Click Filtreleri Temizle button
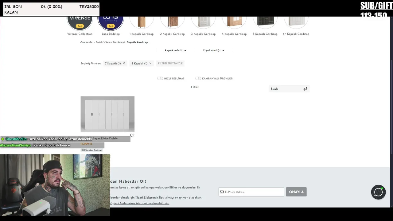Screen dimensions: 393x221 click(x=170, y=63)
